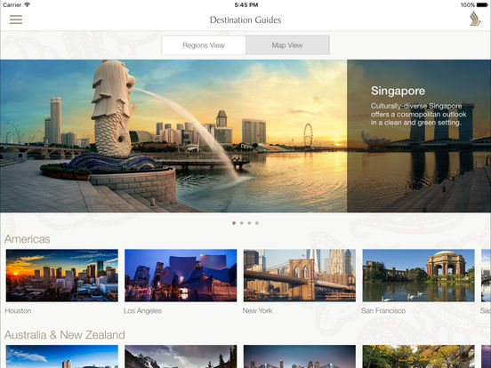
Task: Select the fourth carousel page dot
Action: (x=257, y=223)
